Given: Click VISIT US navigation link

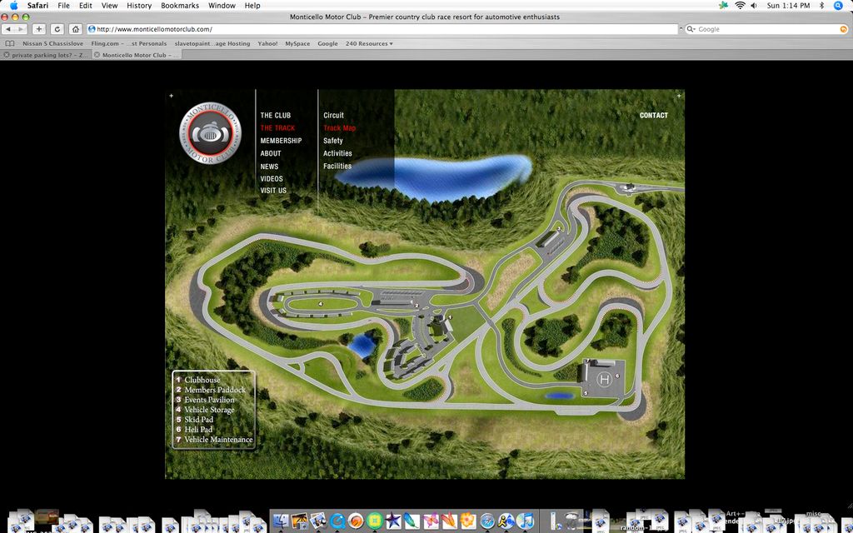Looking at the screenshot, I should 273,191.
